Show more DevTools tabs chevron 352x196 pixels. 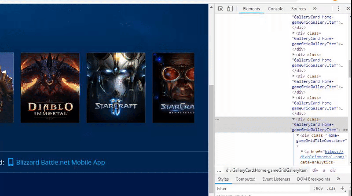[315, 8]
